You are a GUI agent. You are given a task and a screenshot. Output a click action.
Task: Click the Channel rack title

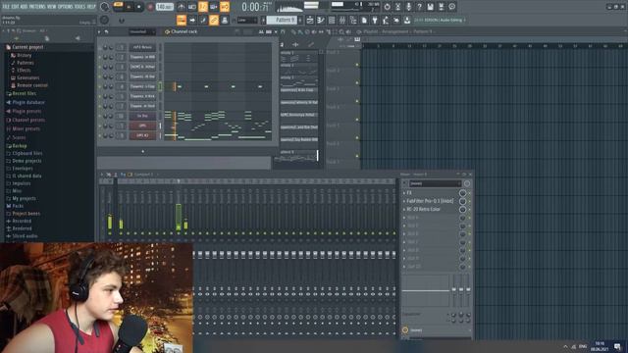point(184,31)
